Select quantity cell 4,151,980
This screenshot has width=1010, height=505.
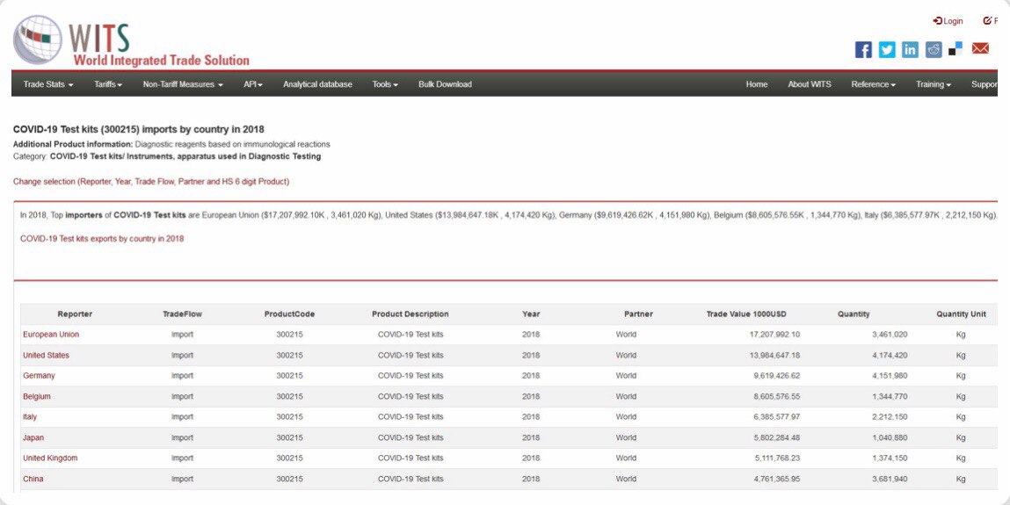click(x=890, y=376)
